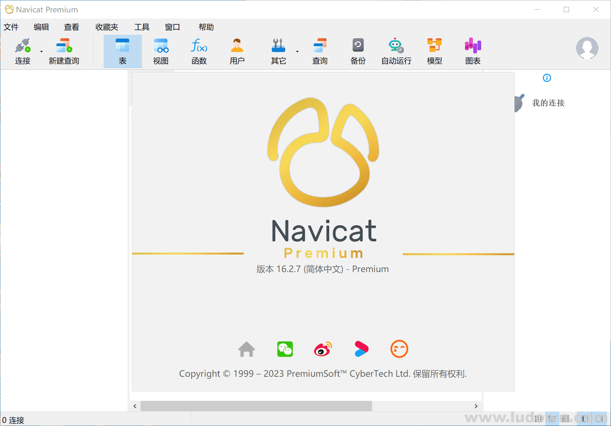611x426 pixels.
Task: Switch to icon grid view in status bar
Action: click(538, 419)
